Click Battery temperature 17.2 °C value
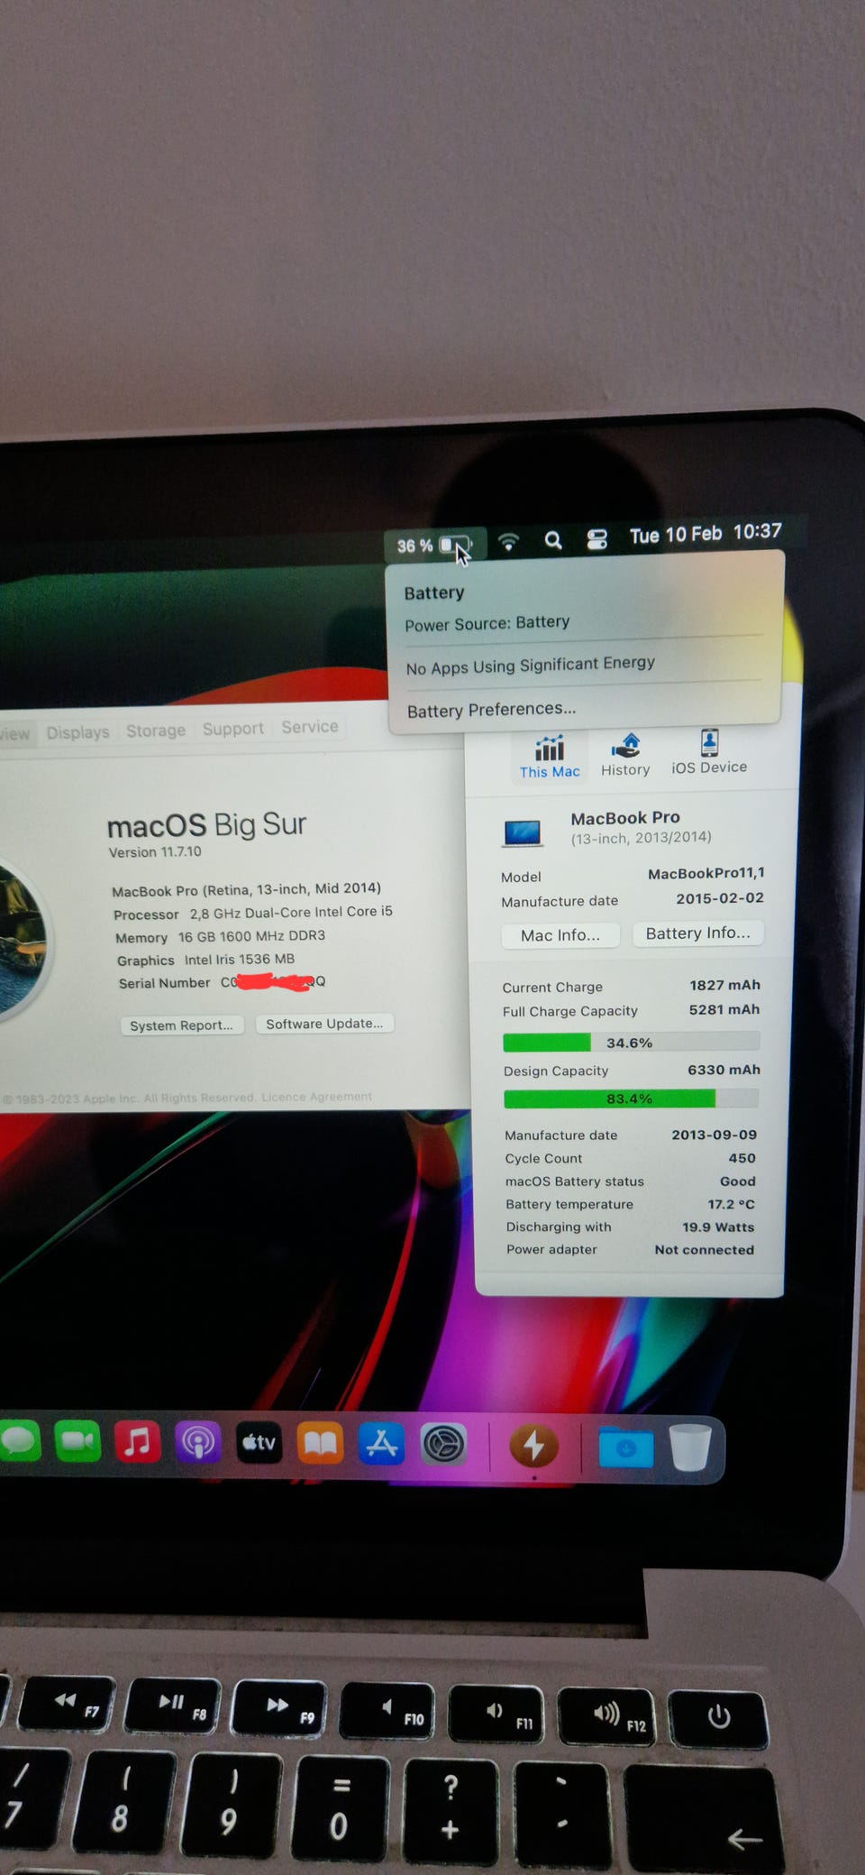Viewport: 865px width, 1875px height. 732,1204
